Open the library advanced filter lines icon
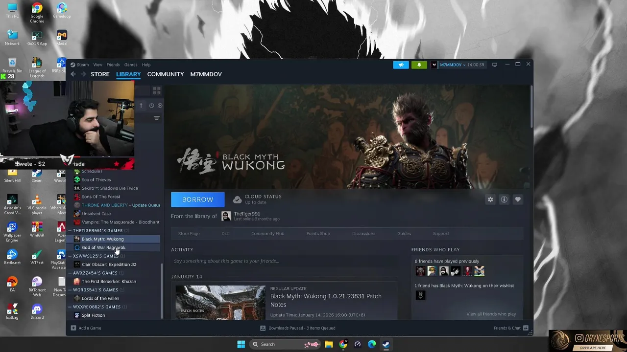This screenshot has height=352, width=627. pos(157,118)
